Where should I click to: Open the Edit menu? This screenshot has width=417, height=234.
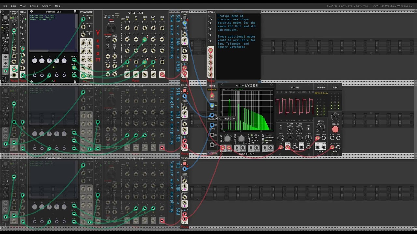13,6
